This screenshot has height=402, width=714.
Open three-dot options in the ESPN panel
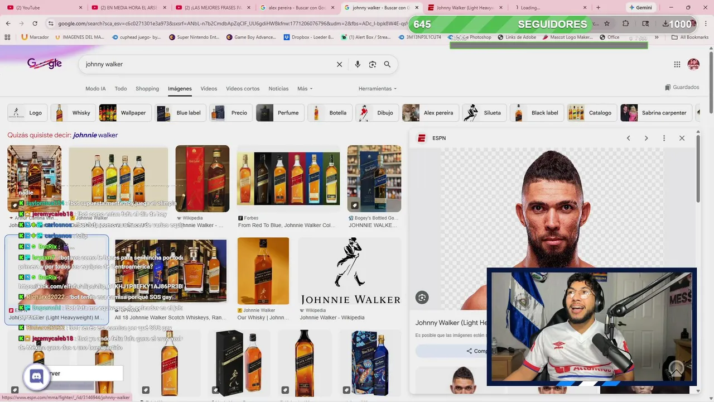pos(664,138)
